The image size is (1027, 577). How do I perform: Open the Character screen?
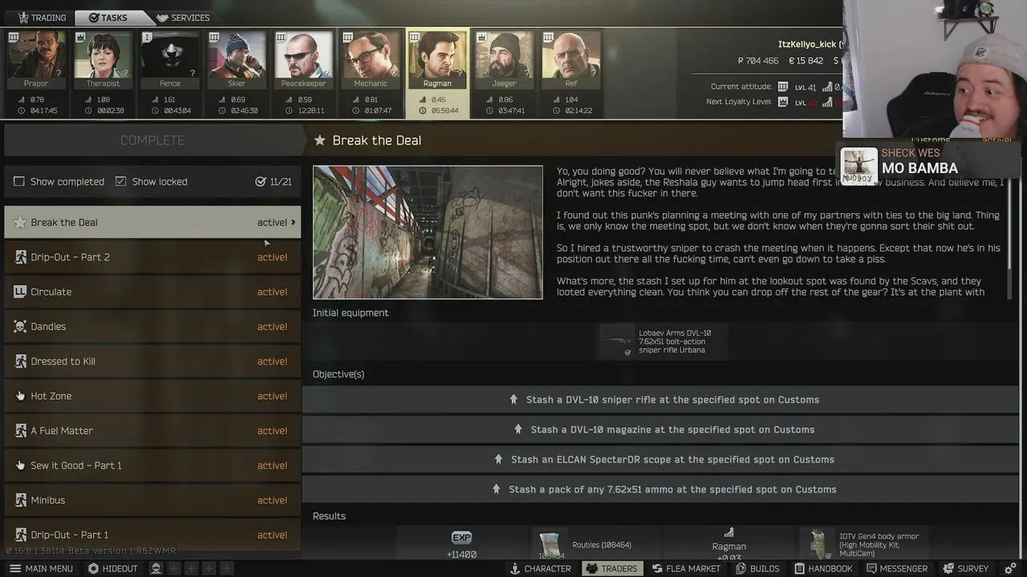(540, 568)
